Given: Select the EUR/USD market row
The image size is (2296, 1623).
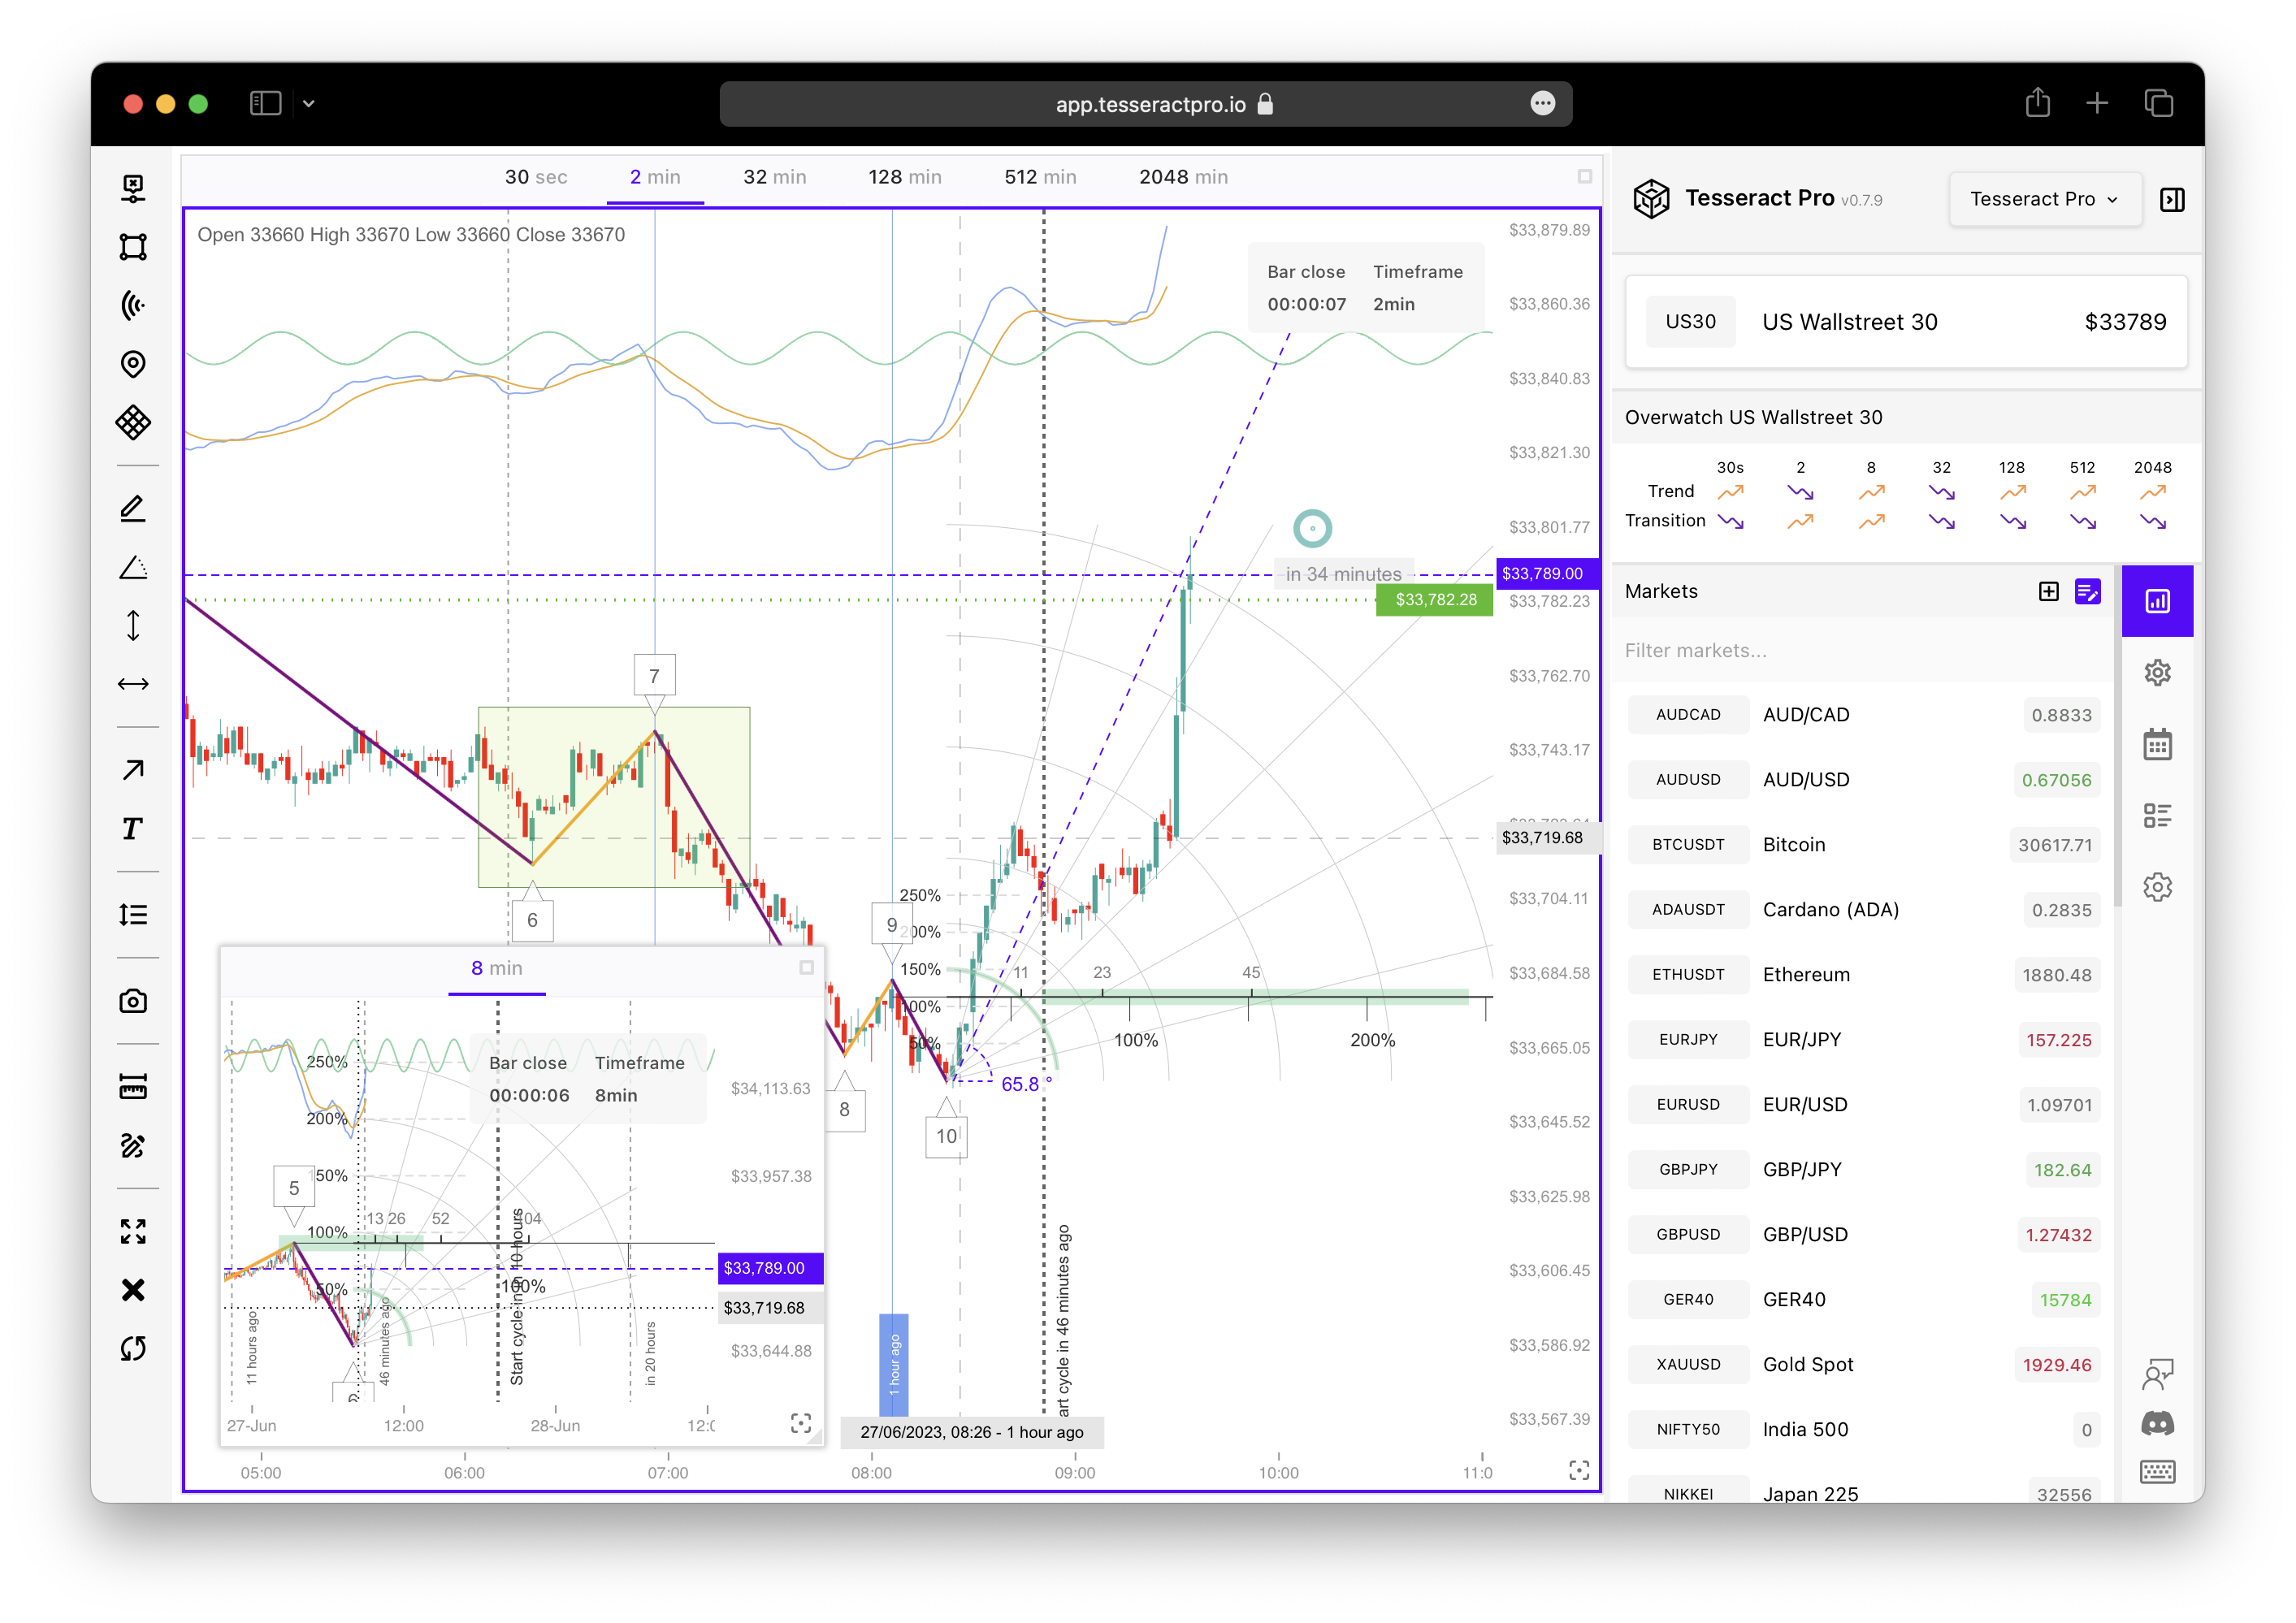Looking at the screenshot, I should pyautogui.click(x=1864, y=1105).
